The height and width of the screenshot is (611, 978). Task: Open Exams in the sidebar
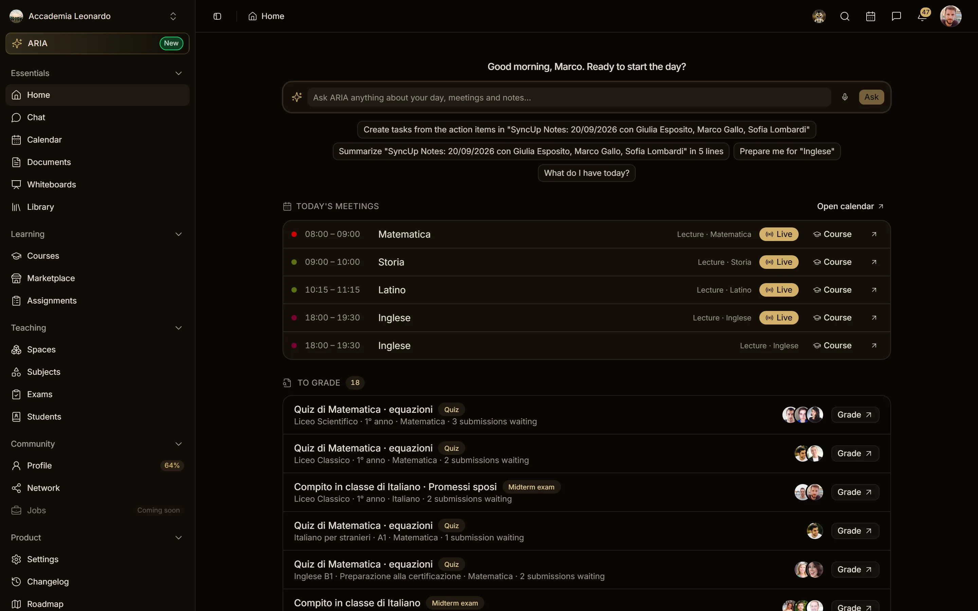pos(97,394)
